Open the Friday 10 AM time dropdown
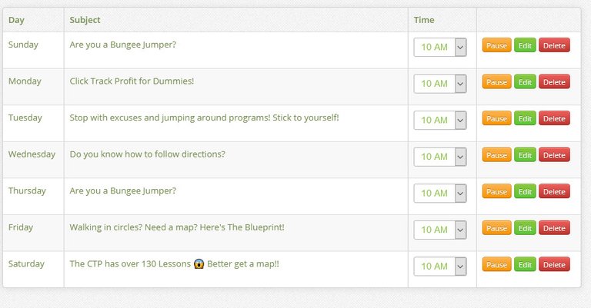 [x=440, y=230]
